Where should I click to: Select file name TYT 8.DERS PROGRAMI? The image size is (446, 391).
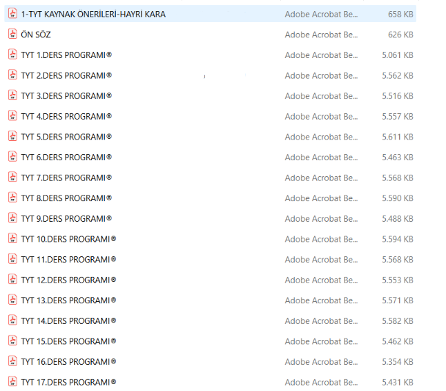66,198
